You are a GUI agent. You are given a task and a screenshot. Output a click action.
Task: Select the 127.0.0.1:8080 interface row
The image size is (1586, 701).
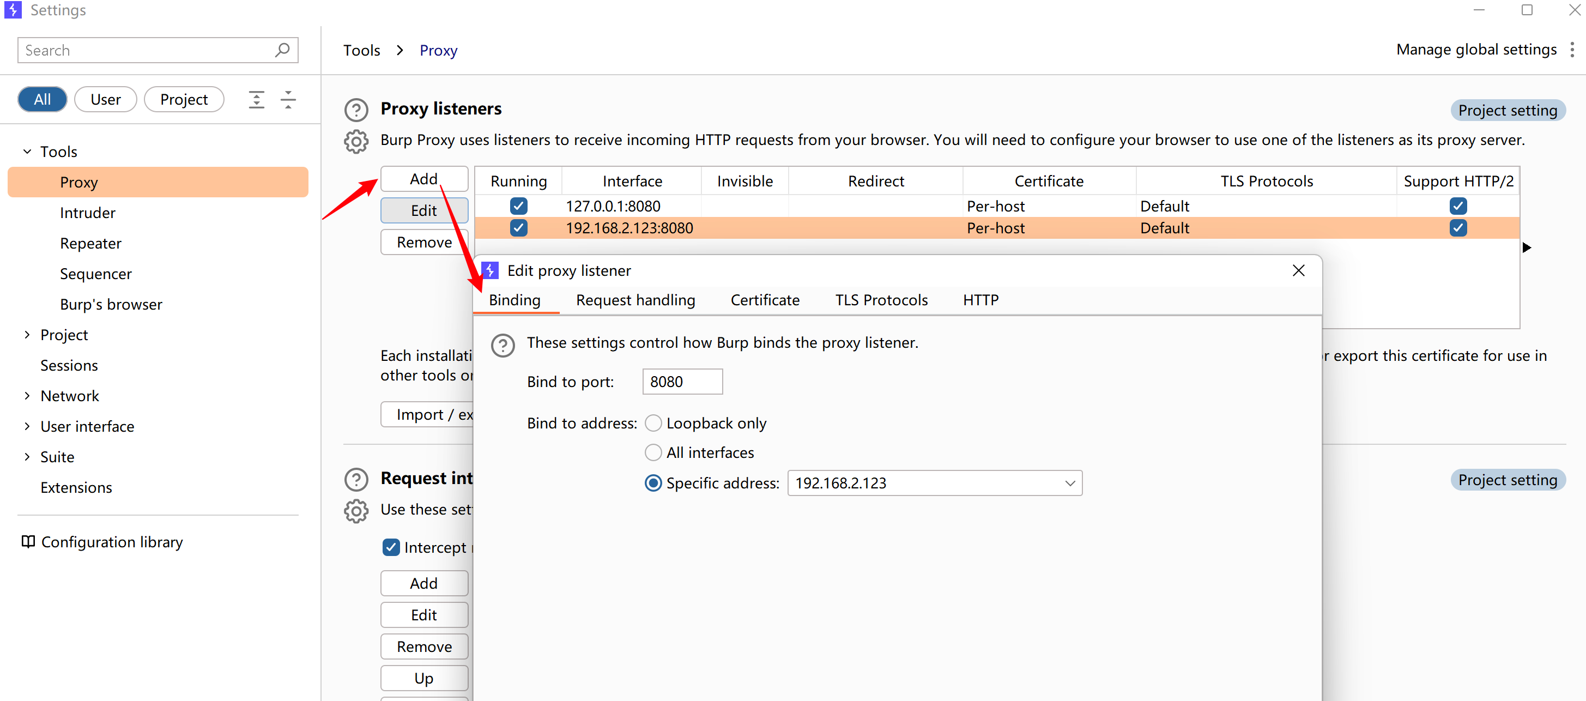click(x=997, y=206)
